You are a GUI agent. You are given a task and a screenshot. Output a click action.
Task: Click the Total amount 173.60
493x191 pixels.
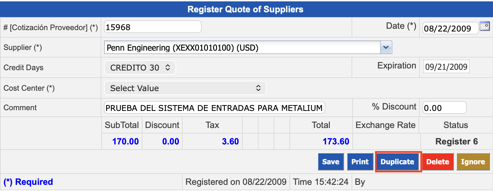[336, 141]
